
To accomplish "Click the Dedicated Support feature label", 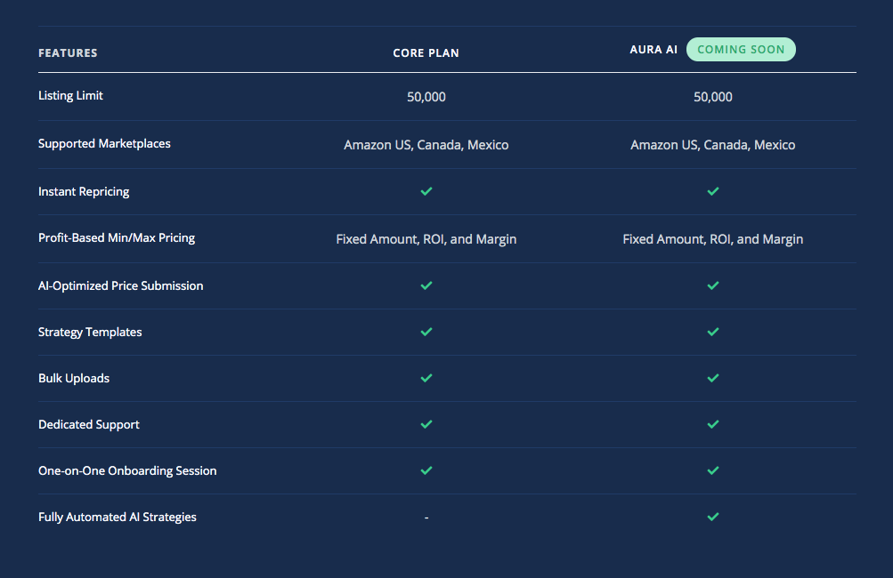I will pos(89,424).
